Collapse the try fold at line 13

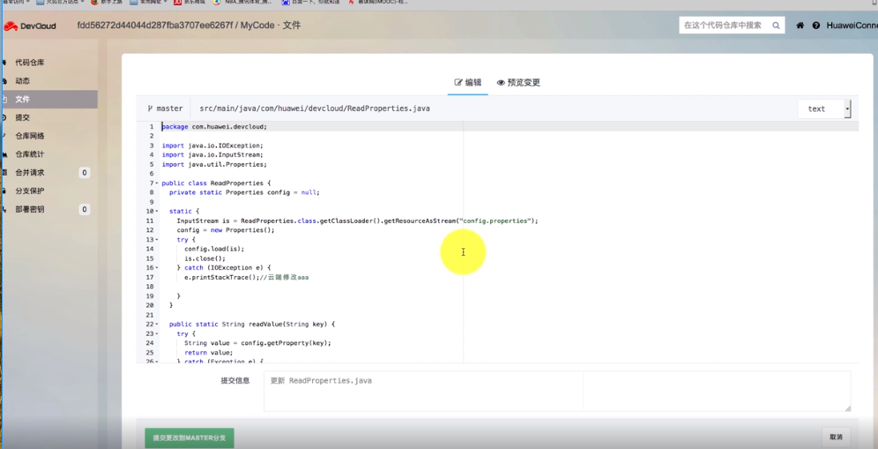pos(157,239)
